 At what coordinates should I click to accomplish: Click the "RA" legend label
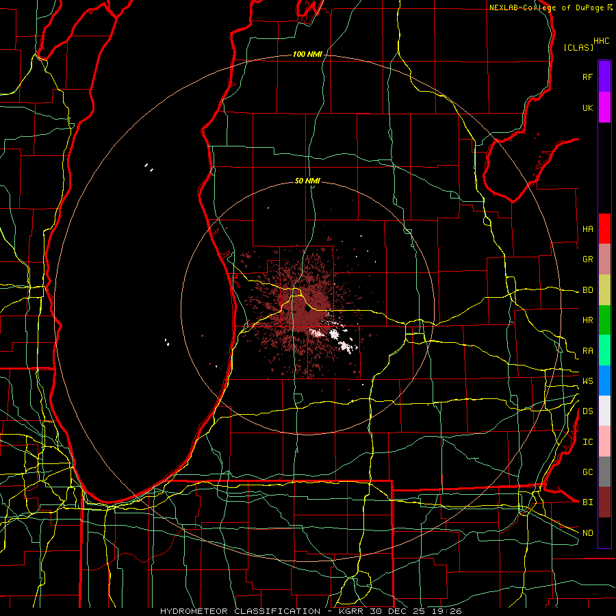pyautogui.click(x=587, y=351)
